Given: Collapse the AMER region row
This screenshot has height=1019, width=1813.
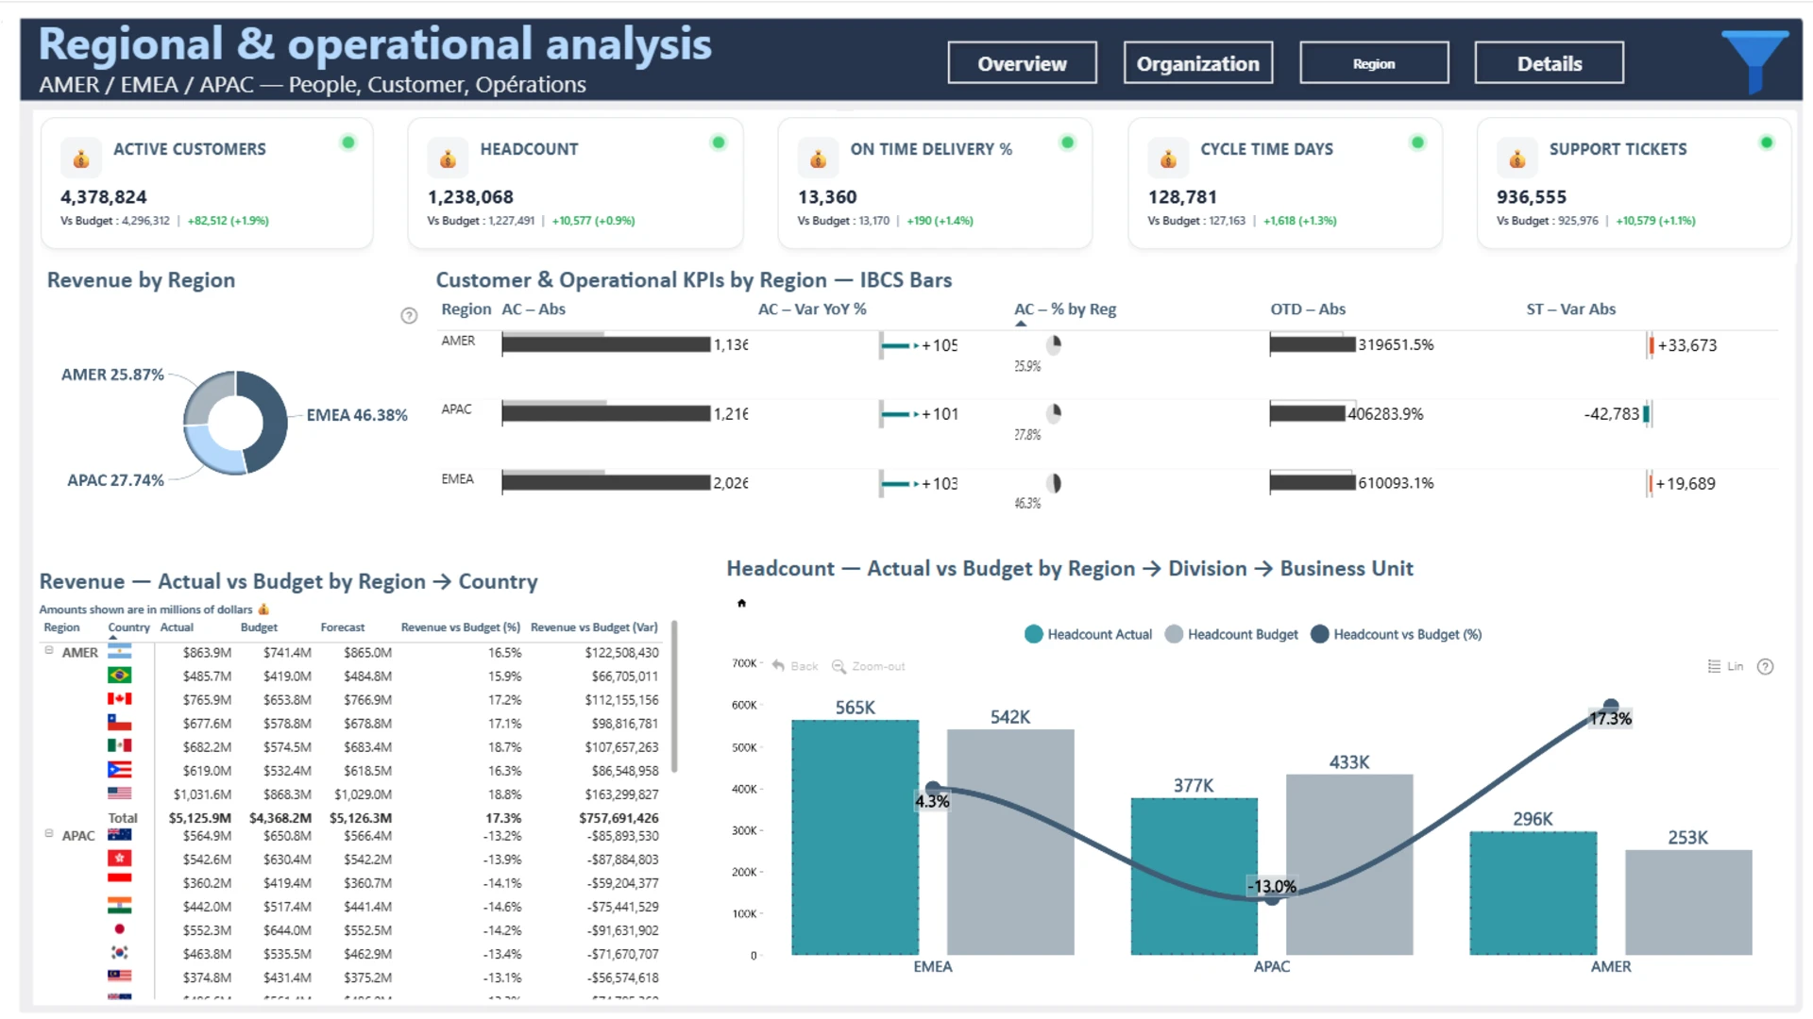Looking at the screenshot, I should click(49, 651).
